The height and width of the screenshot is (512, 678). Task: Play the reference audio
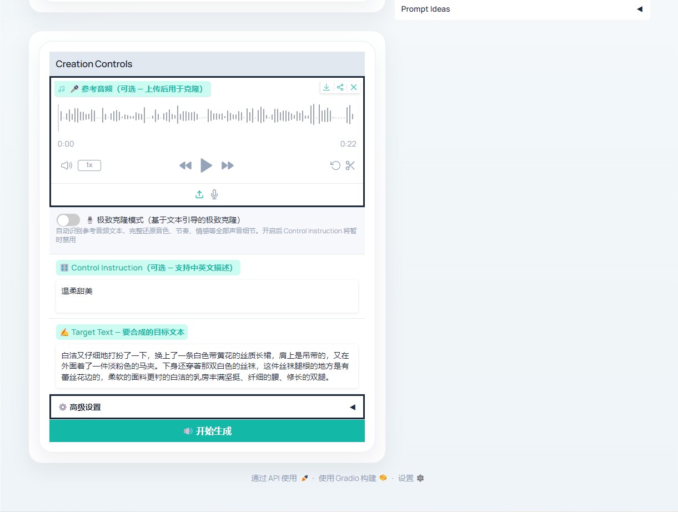(x=206, y=165)
